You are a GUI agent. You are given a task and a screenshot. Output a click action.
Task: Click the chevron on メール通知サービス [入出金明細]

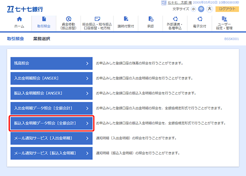87,138
